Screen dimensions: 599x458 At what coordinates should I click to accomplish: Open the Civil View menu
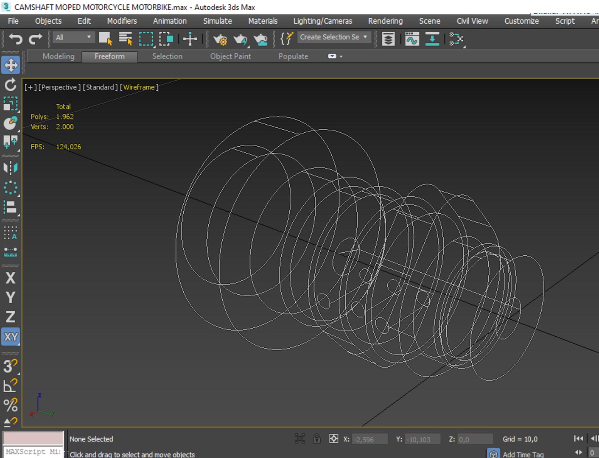pos(472,21)
